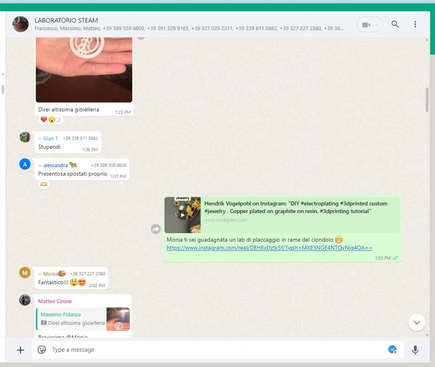435x367 pixels.
Task: Open Matteo Cirone's profile avatar
Action: (25, 300)
